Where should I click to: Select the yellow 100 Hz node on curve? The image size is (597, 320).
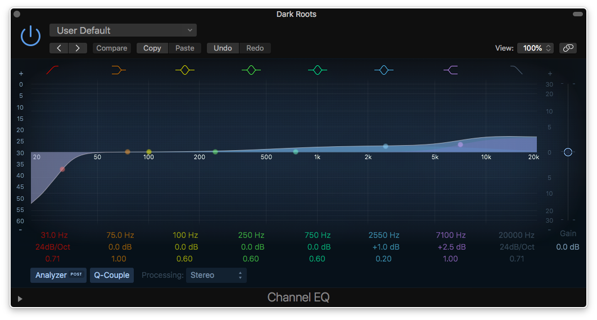click(x=149, y=152)
